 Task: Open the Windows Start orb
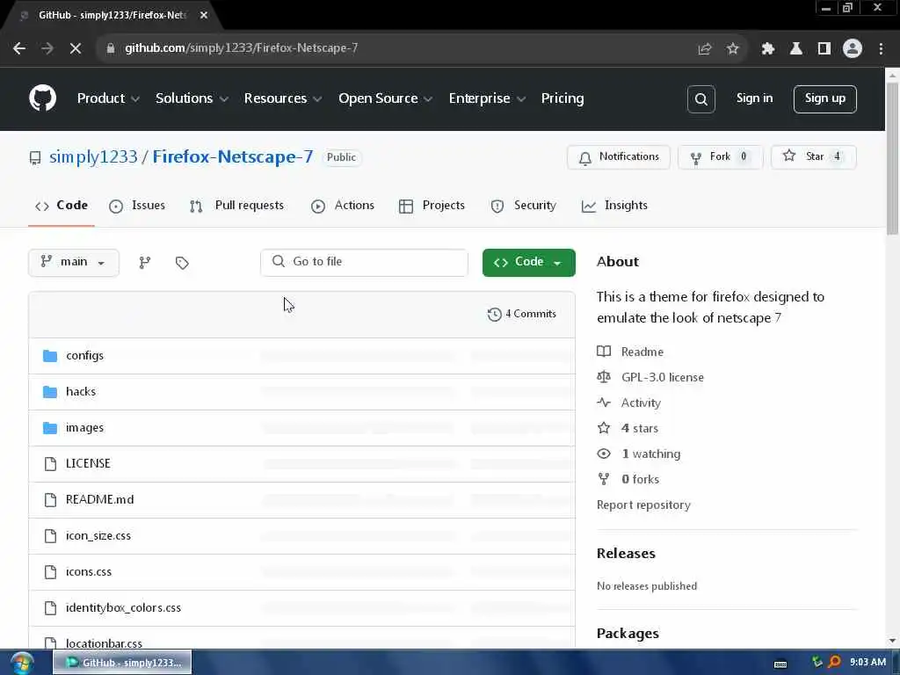22,663
